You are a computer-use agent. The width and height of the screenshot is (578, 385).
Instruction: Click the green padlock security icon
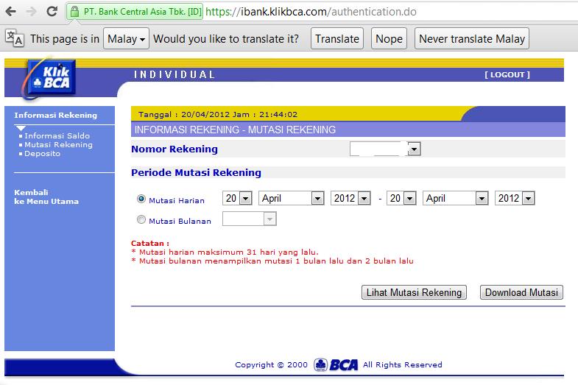pos(75,12)
